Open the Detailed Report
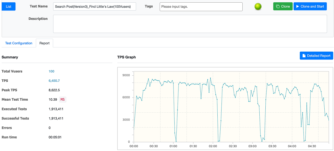Screen dimensions: 334x151 [x=317, y=56]
